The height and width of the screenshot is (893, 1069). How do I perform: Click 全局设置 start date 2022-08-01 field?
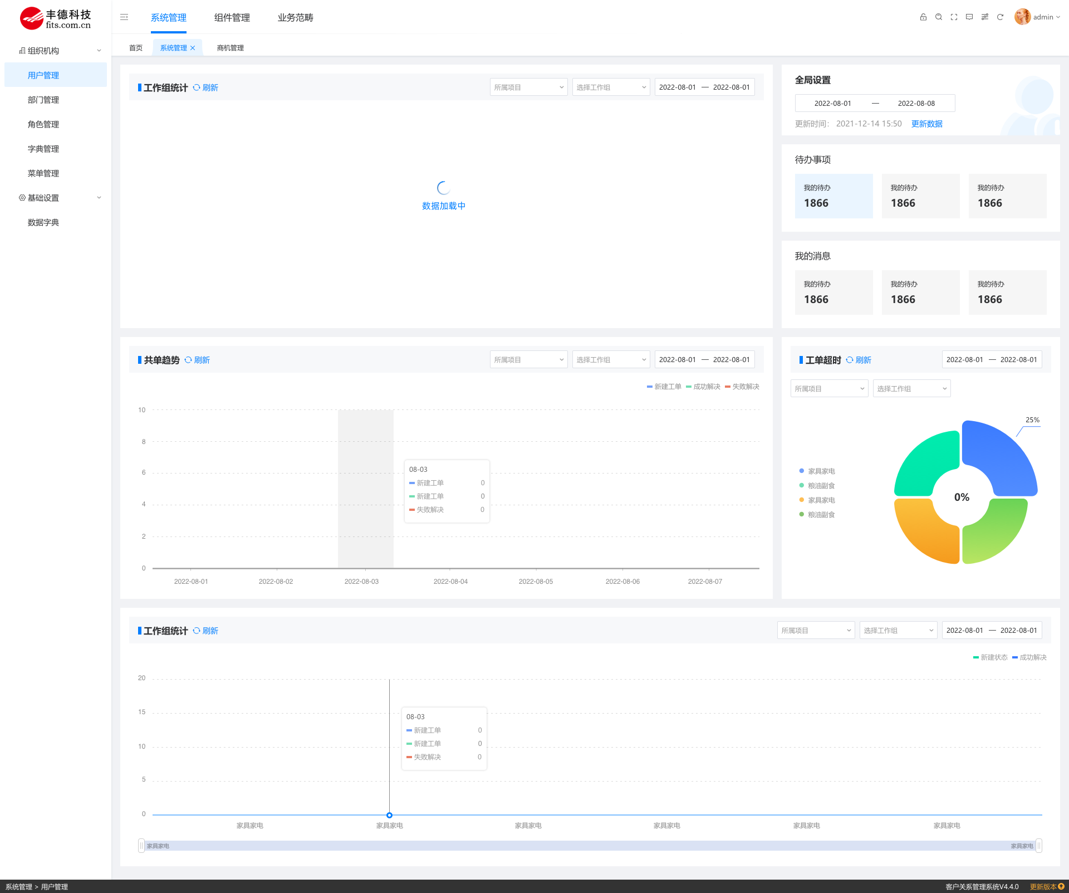tap(832, 104)
